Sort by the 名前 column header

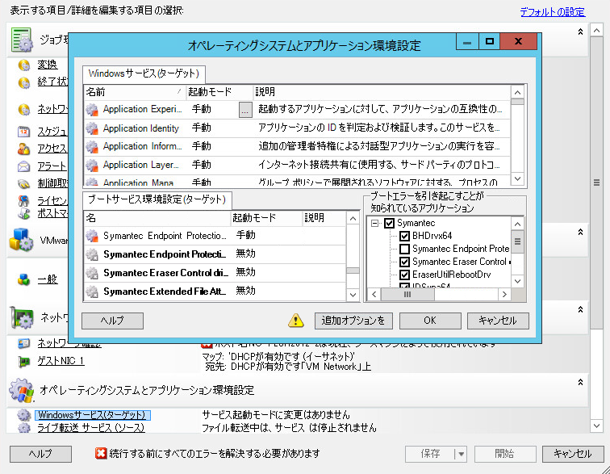135,92
